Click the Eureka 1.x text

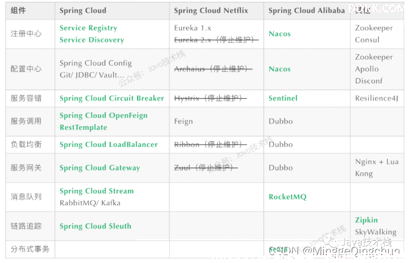click(x=193, y=28)
